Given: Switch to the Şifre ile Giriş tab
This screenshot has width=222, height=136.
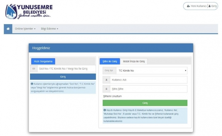Looking at the screenshot, I should click(x=109, y=61).
